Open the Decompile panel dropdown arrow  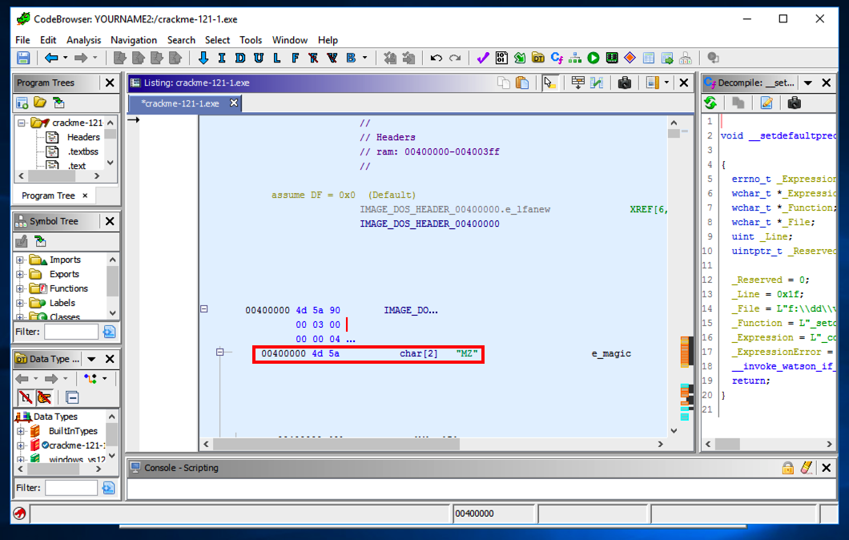[x=807, y=83]
